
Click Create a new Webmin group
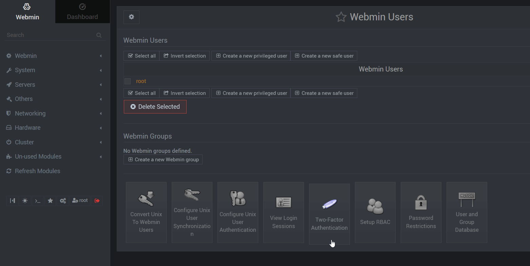pos(163,160)
